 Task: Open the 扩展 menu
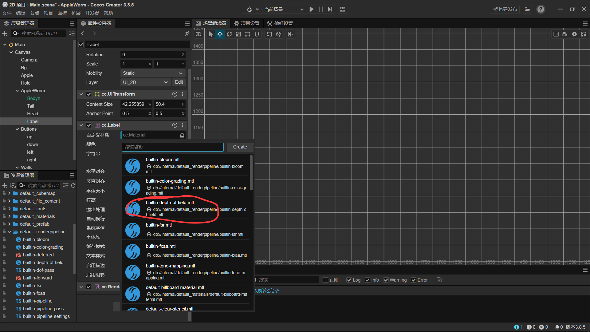pos(76,13)
